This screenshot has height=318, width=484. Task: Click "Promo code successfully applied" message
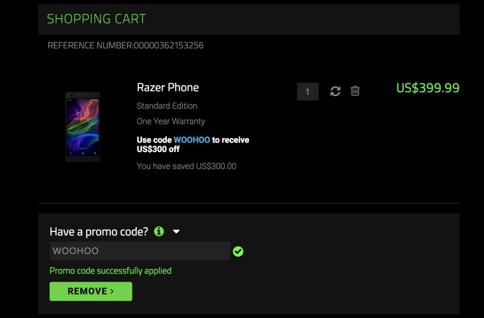[110, 270]
